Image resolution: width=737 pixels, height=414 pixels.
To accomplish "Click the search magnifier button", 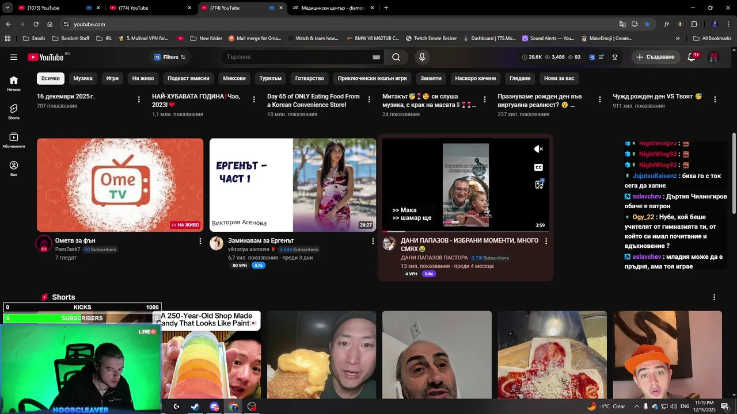I will pyautogui.click(x=396, y=57).
